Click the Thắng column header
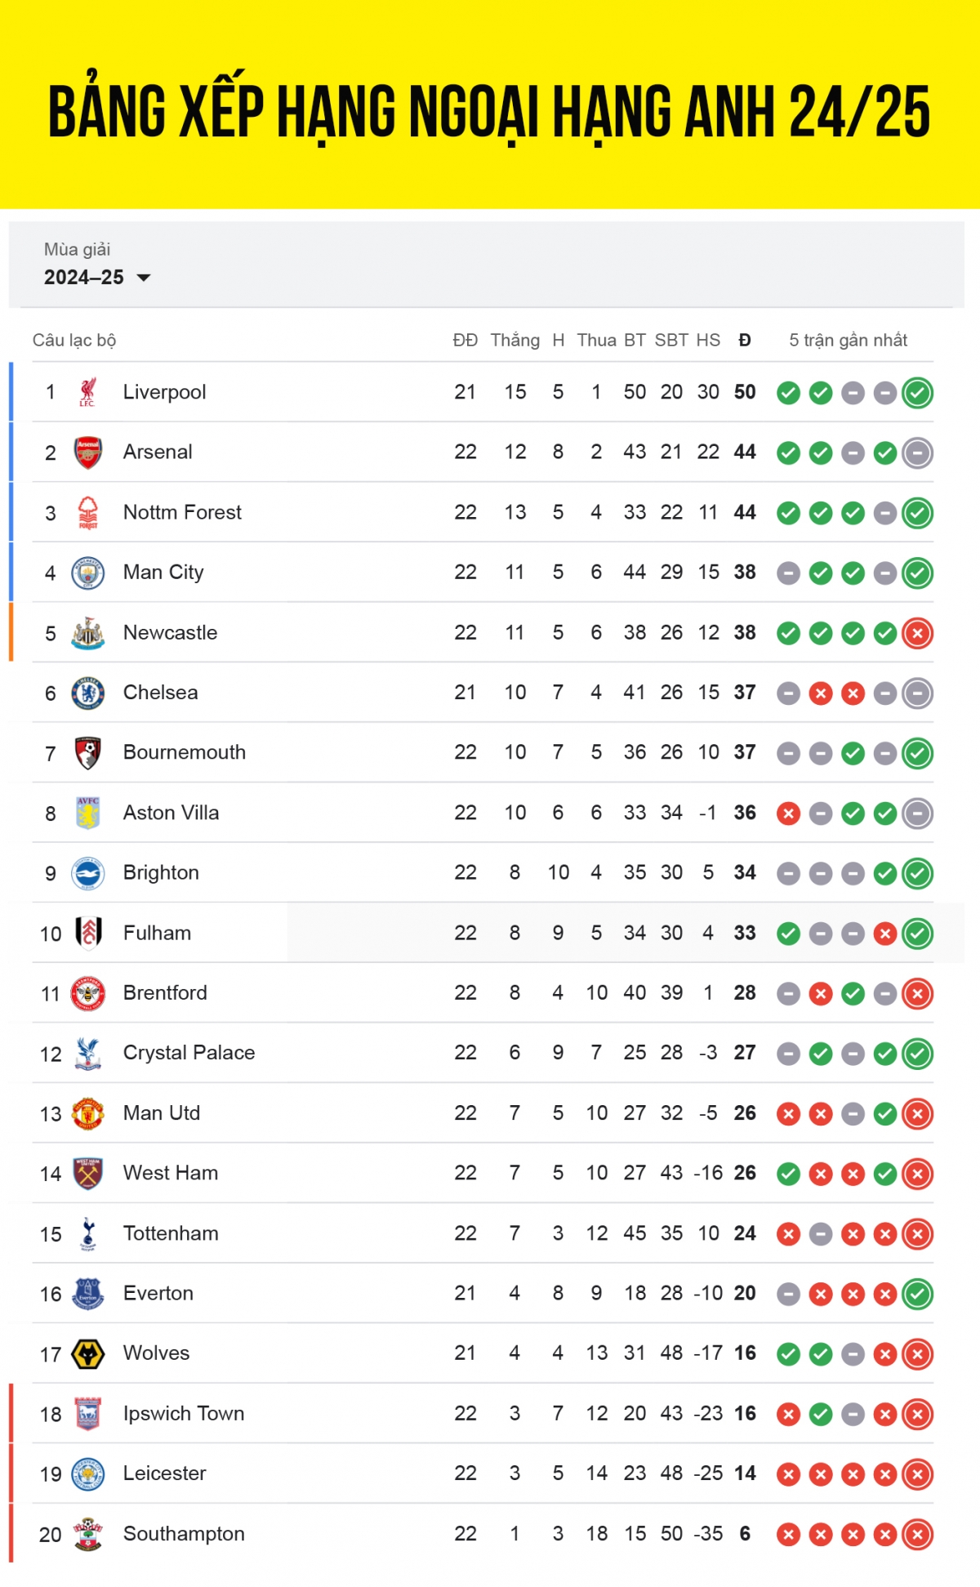The width and height of the screenshot is (980, 1587). [x=514, y=341]
